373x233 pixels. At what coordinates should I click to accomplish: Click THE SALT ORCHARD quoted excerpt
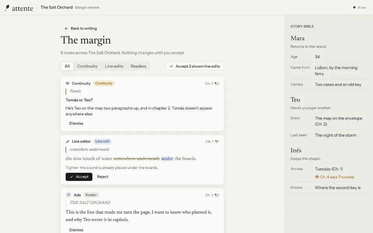coord(90,203)
